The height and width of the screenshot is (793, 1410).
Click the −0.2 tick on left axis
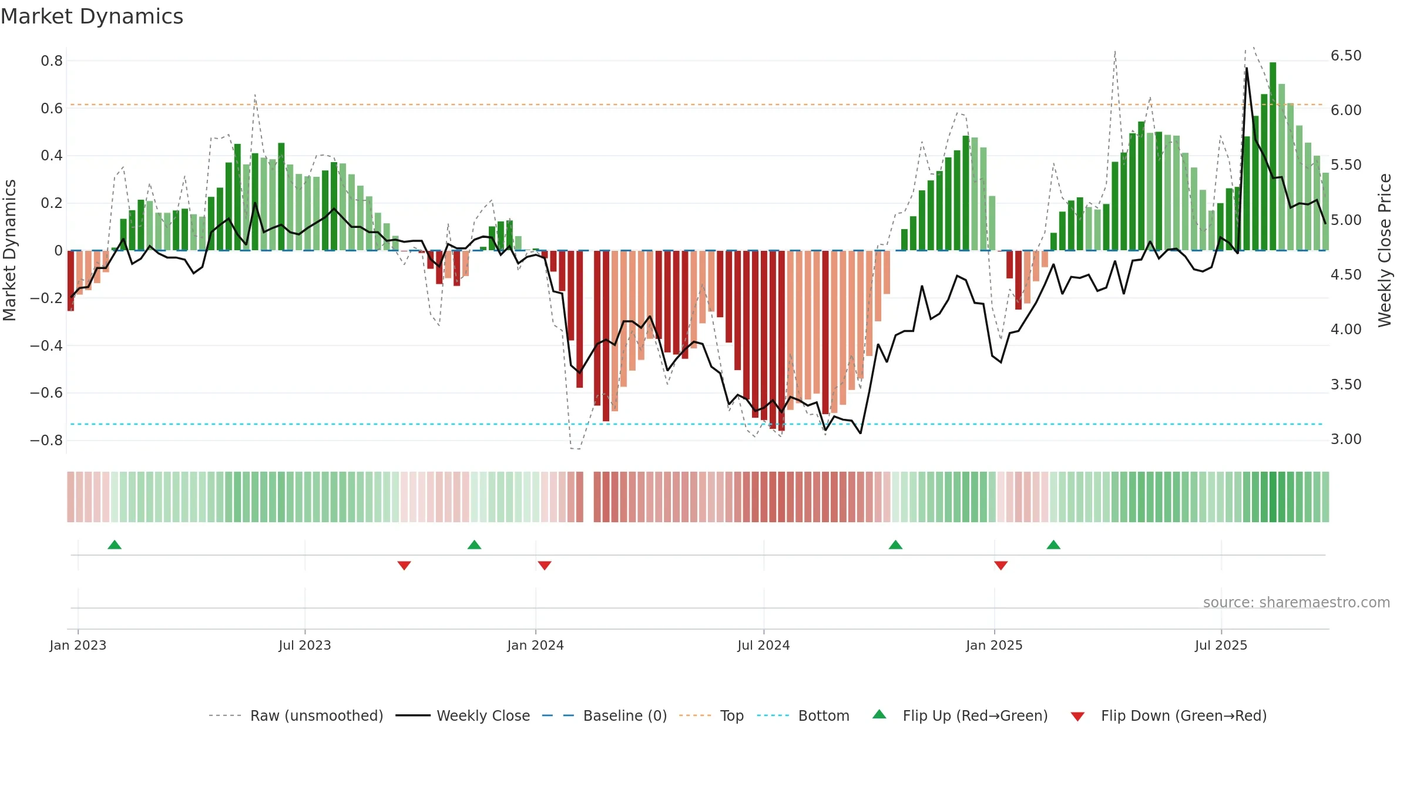pos(46,298)
